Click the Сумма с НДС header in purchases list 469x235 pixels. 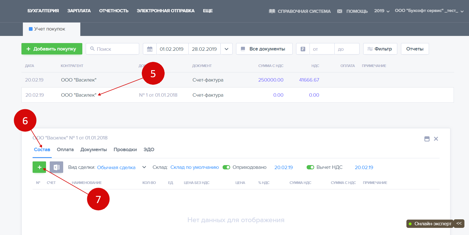(x=271, y=66)
